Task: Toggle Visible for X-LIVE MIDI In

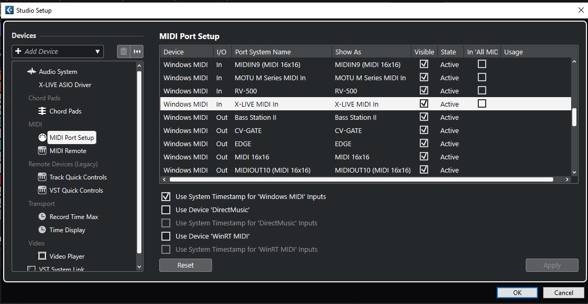Action: pos(424,103)
